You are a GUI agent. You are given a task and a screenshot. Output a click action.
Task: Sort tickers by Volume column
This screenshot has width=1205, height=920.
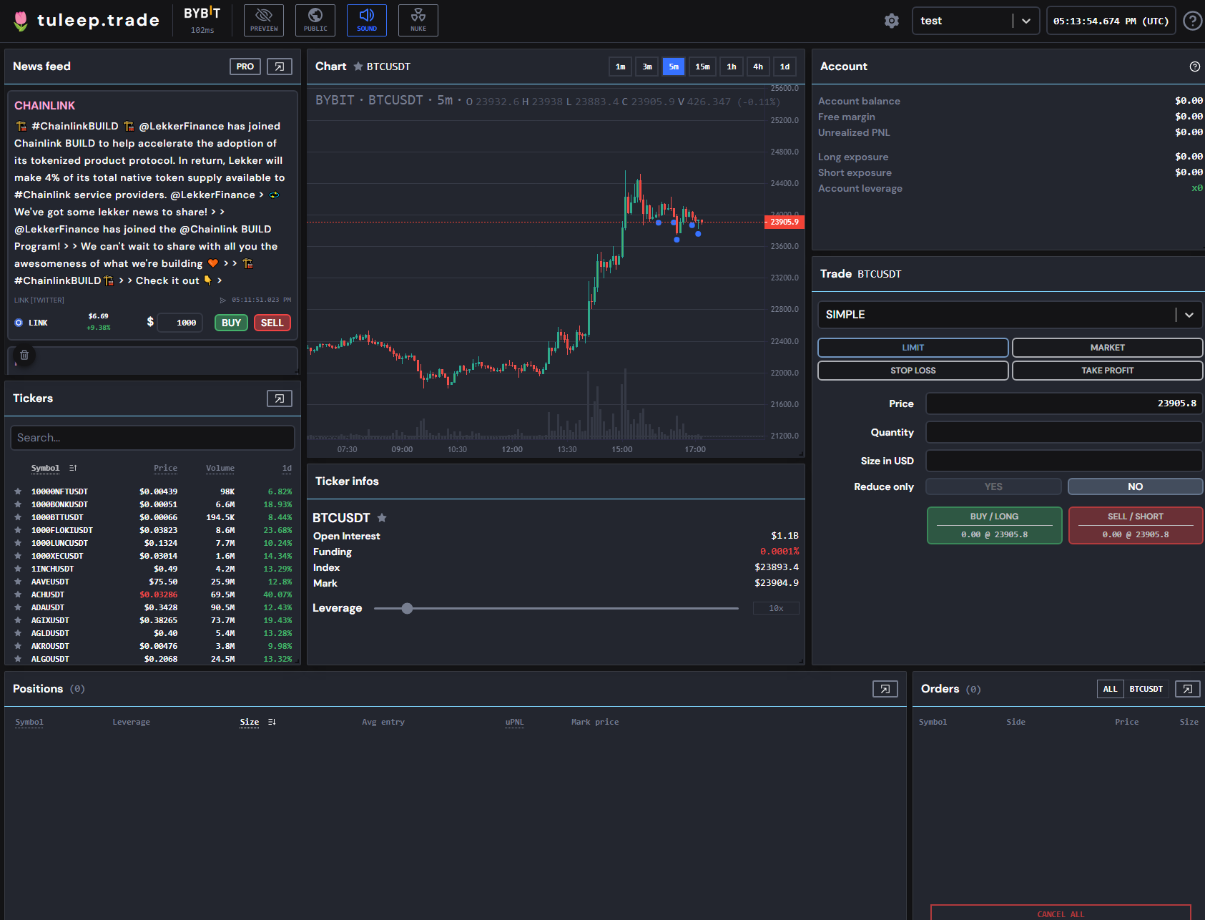(220, 468)
